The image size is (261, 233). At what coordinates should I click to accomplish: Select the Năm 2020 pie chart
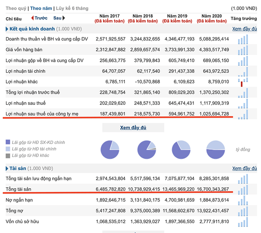[x=215, y=150]
